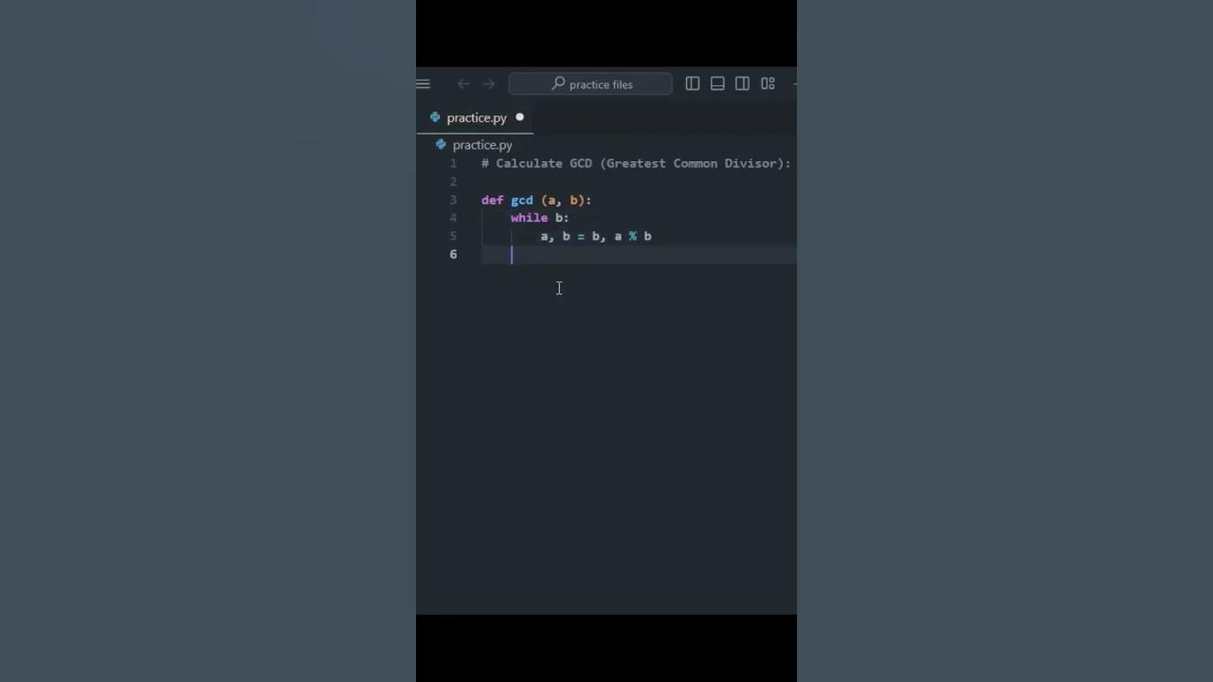The height and width of the screenshot is (682, 1213).
Task: Toggle the primary side bar layout icon
Action: coord(693,84)
